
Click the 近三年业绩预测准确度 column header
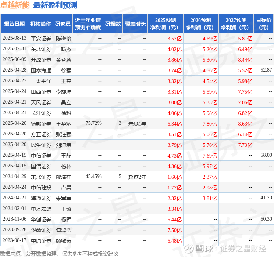(88, 24)
